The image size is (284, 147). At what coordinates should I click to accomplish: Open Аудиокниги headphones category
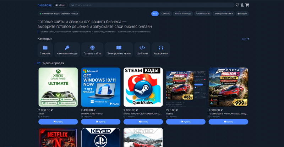point(161,50)
